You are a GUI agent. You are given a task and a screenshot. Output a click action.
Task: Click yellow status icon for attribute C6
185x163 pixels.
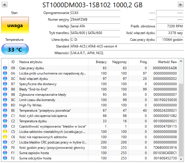(x=5, y=137)
